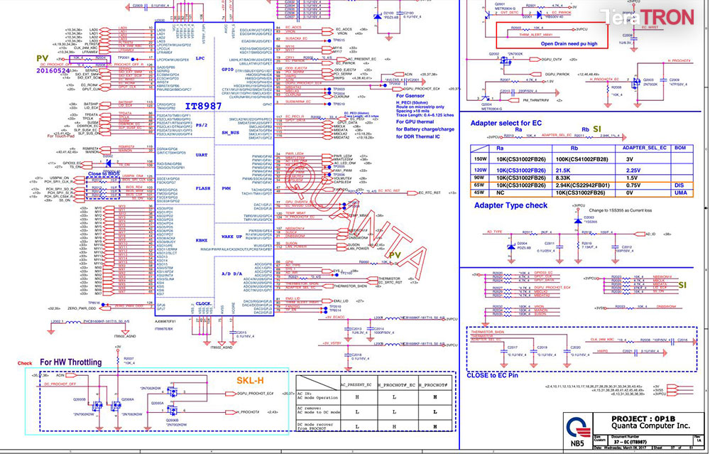Click the 'Close to BIOS' annotation
This screenshot has height=454, width=710.
pos(104,173)
